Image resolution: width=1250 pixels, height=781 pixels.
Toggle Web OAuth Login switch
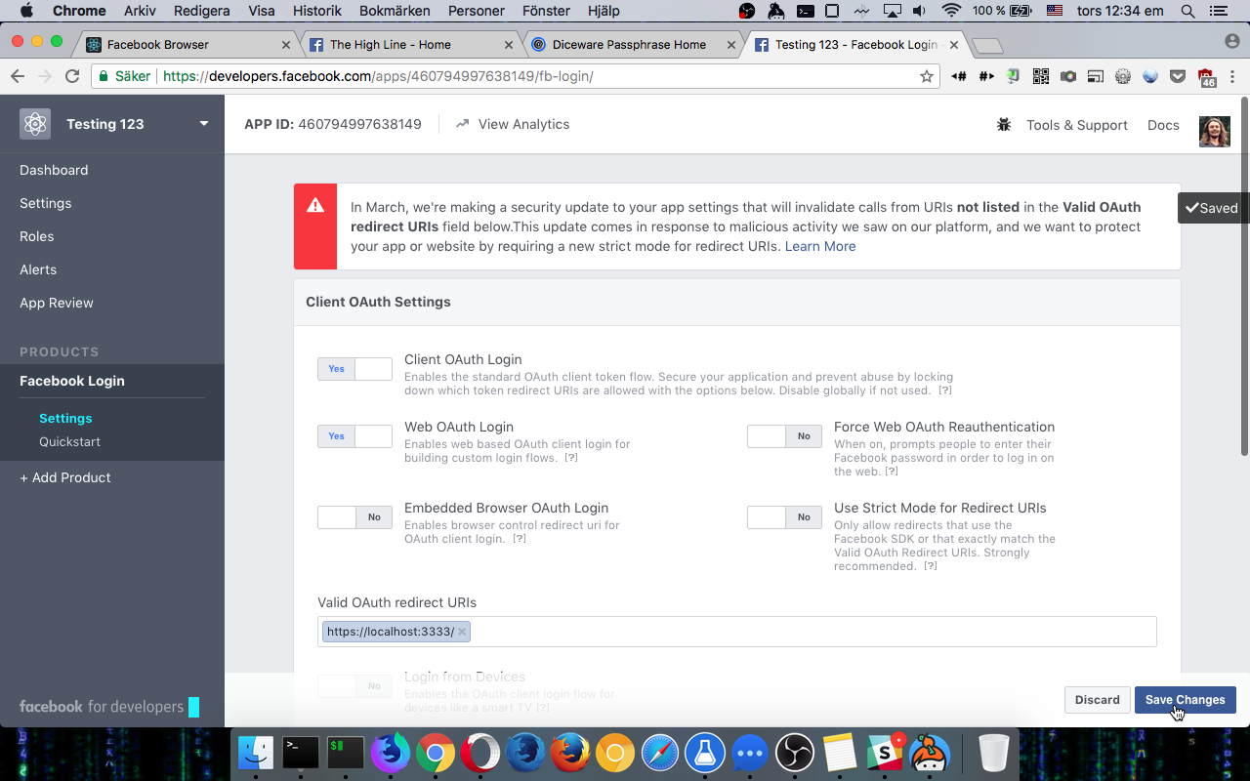click(354, 436)
